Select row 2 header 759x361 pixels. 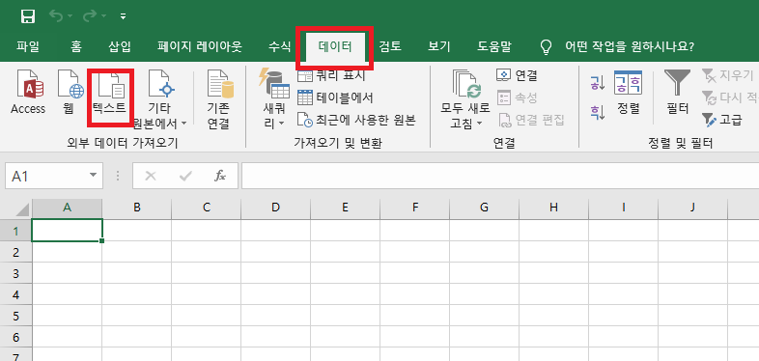tap(16, 252)
